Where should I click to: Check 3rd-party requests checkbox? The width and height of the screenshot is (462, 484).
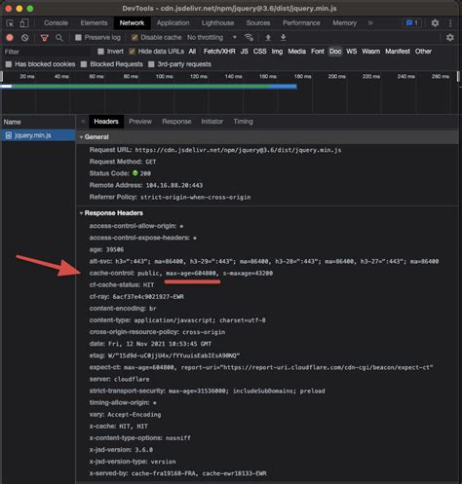pyautogui.click(x=151, y=64)
